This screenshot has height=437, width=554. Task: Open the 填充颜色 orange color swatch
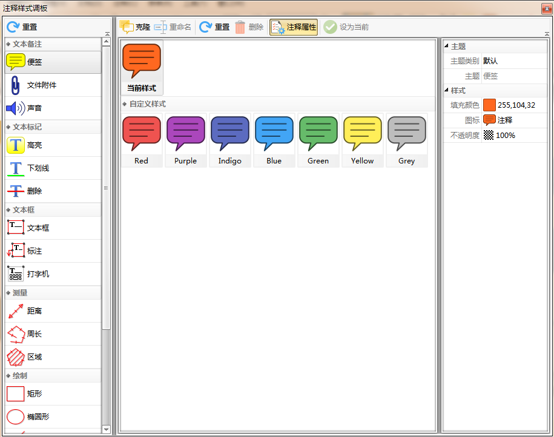pyautogui.click(x=489, y=105)
